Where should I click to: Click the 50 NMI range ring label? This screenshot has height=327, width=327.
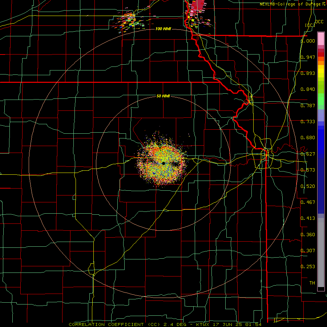point(163,96)
